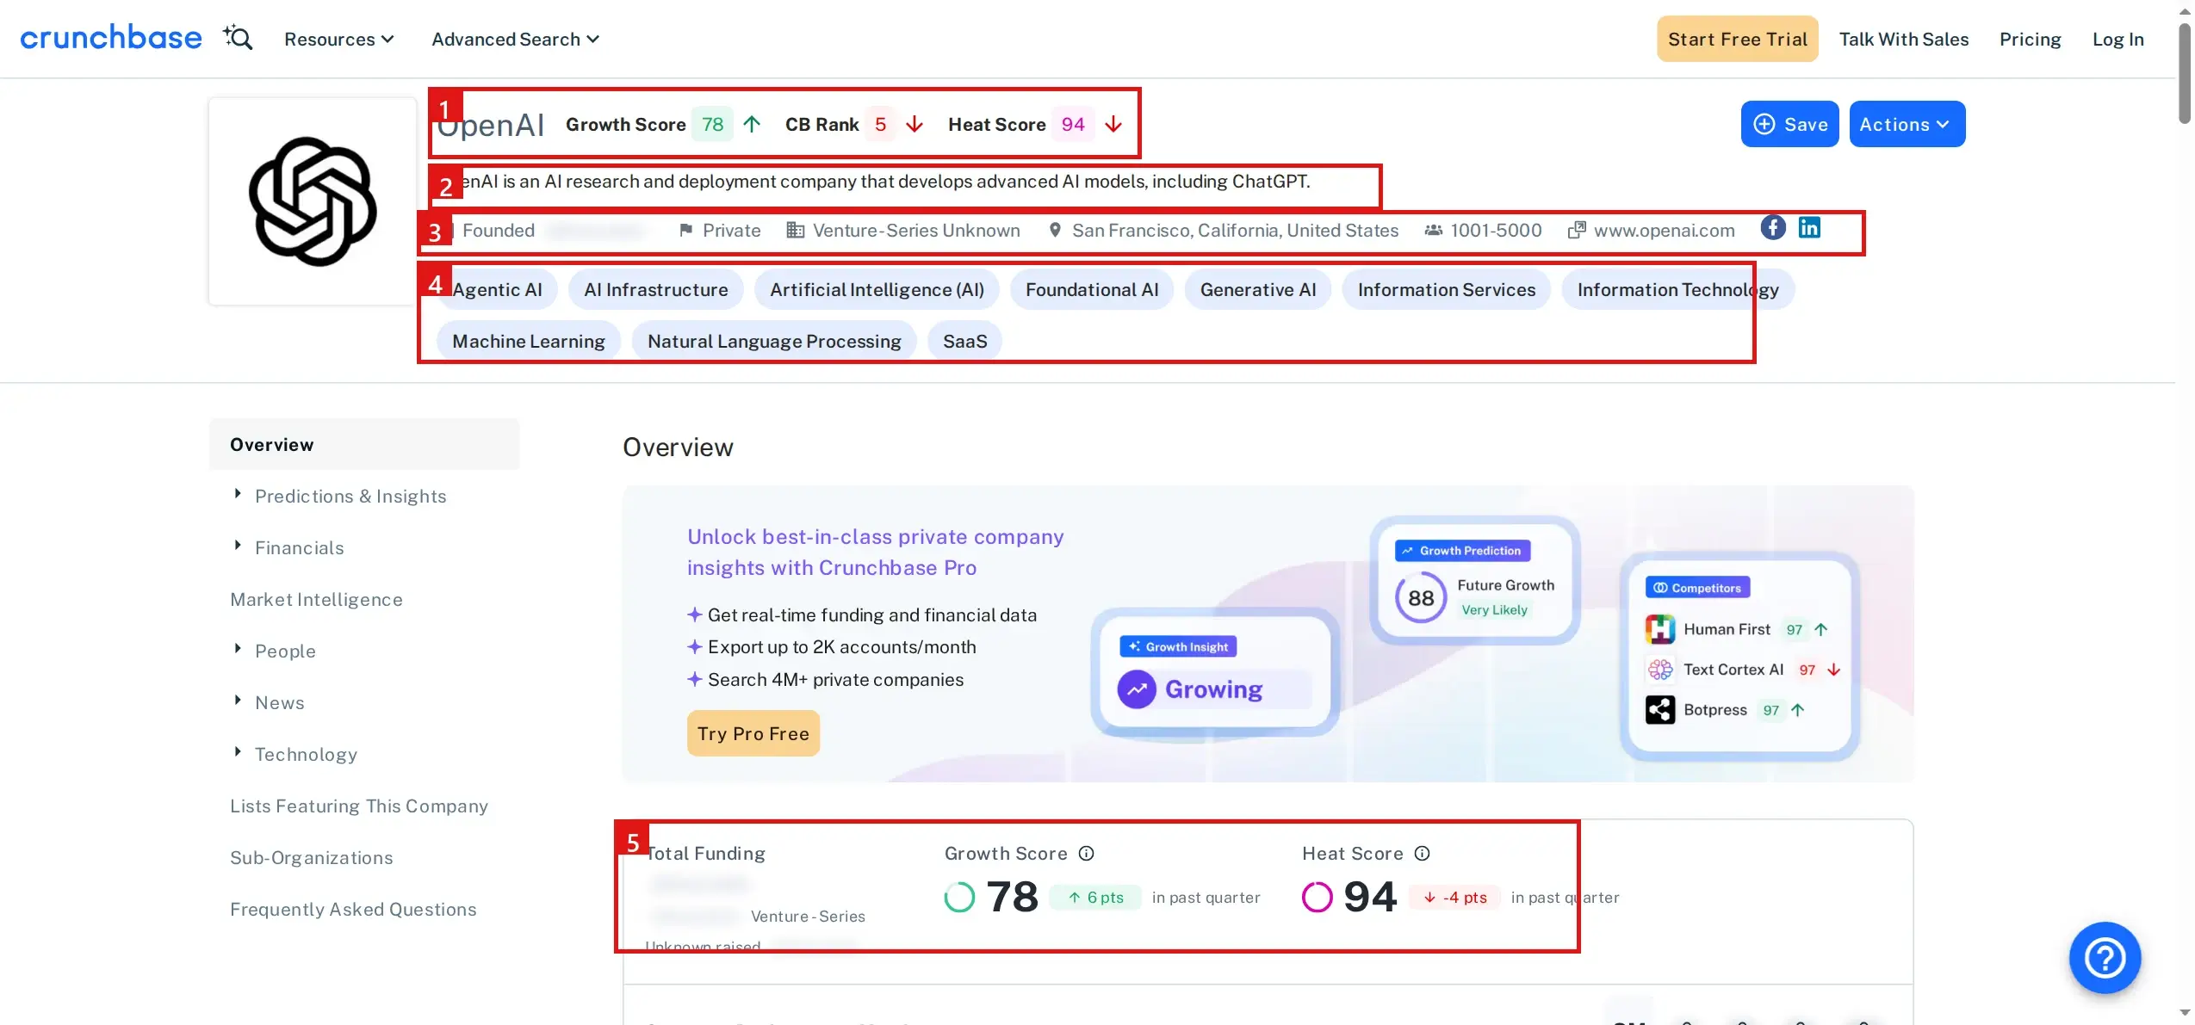Select the Heat Score 94 badge
The width and height of the screenshot is (2195, 1025).
pyautogui.click(x=1073, y=125)
